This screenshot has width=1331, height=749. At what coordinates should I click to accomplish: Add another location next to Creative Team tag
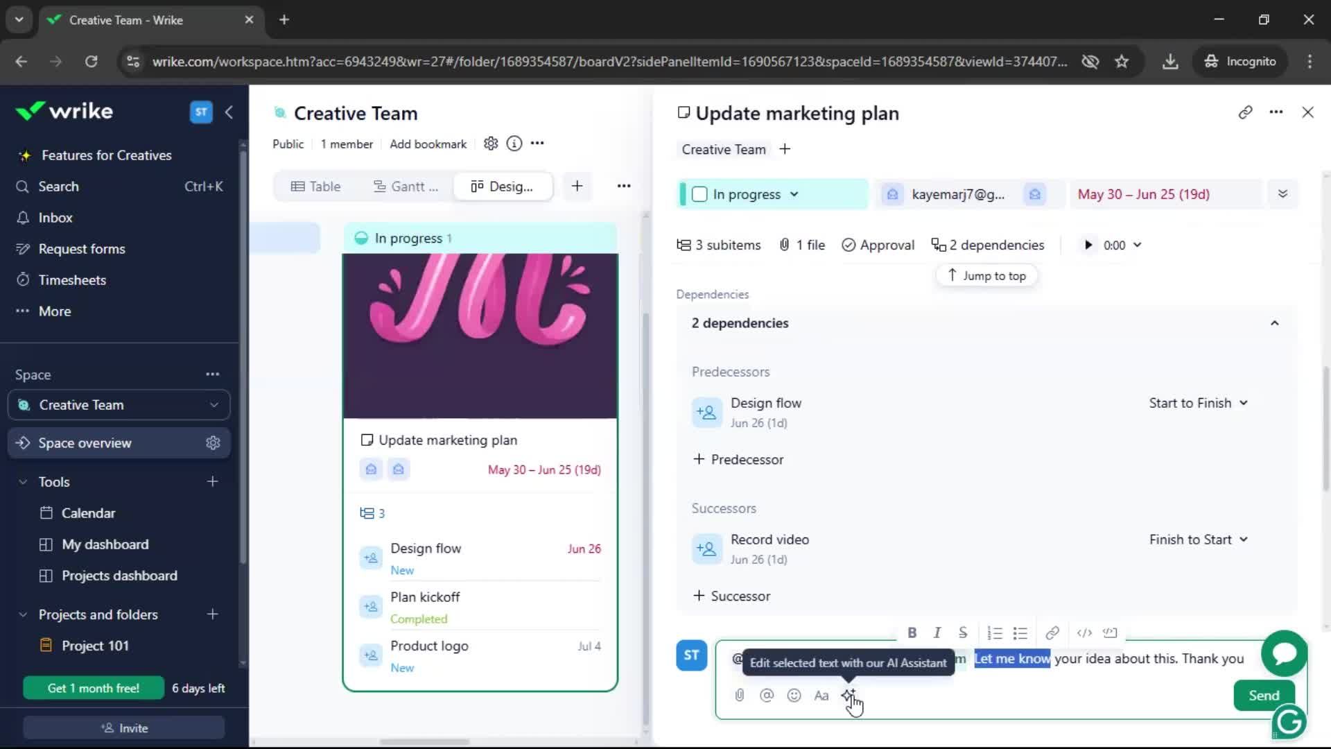[785, 149]
